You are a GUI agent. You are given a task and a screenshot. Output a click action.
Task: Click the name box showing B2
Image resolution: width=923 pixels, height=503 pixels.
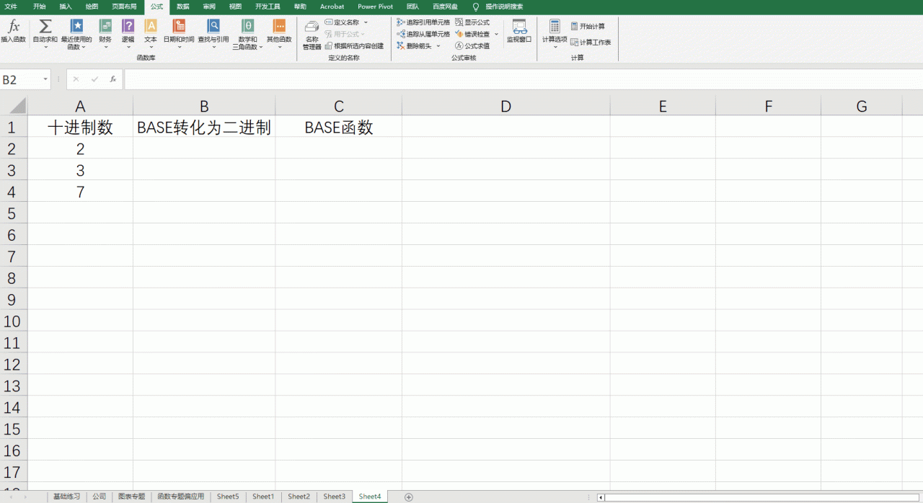coord(21,79)
